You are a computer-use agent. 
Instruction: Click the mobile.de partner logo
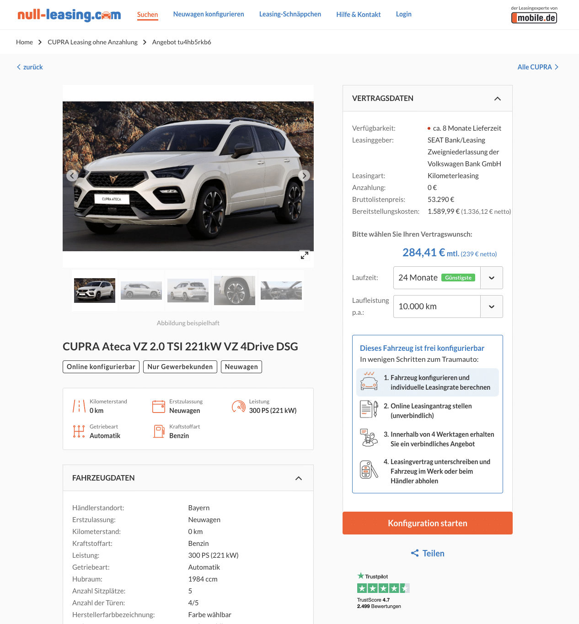click(x=534, y=18)
